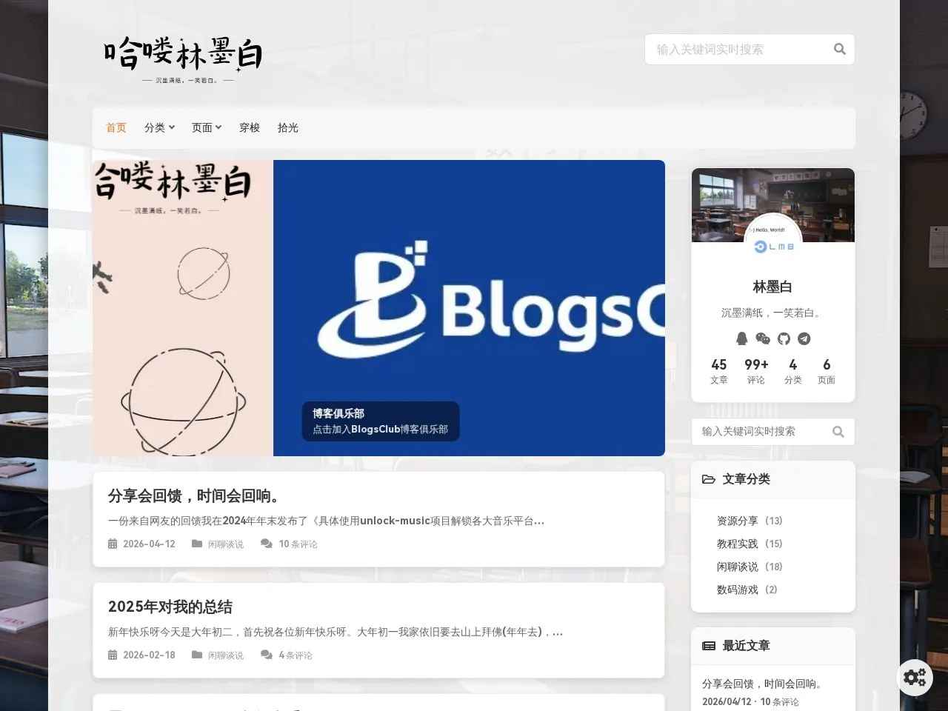Expand the 分类 navigation dropdown
The height and width of the screenshot is (711, 948).
159,127
